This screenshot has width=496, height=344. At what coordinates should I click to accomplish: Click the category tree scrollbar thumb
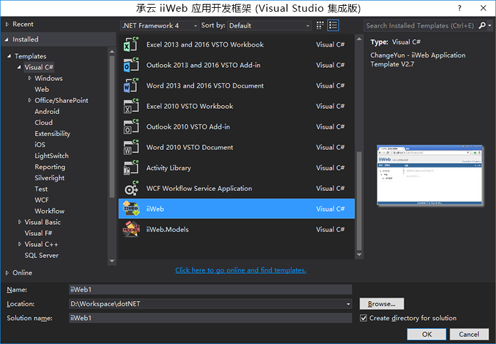111,126
